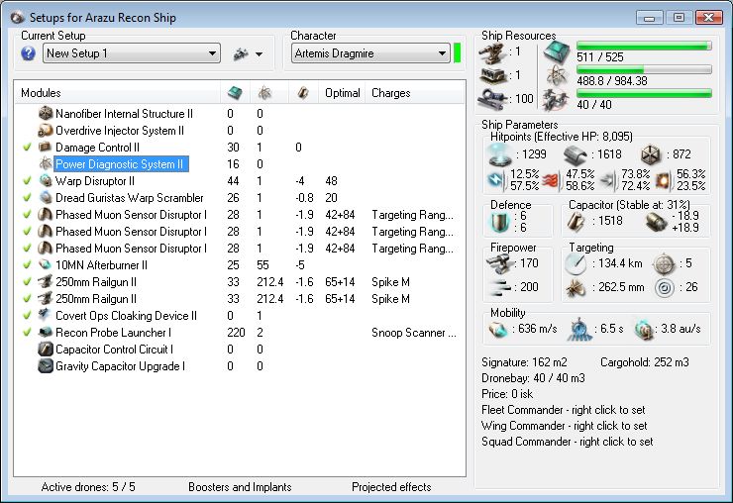Click the Overdrive Injector System II icon

click(46, 130)
